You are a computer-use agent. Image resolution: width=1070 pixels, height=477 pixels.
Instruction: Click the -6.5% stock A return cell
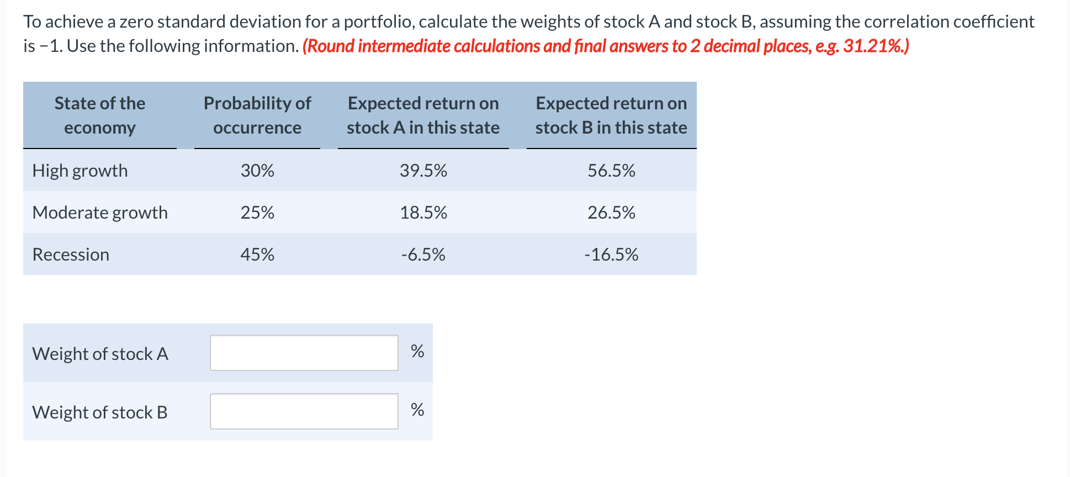tap(423, 254)
